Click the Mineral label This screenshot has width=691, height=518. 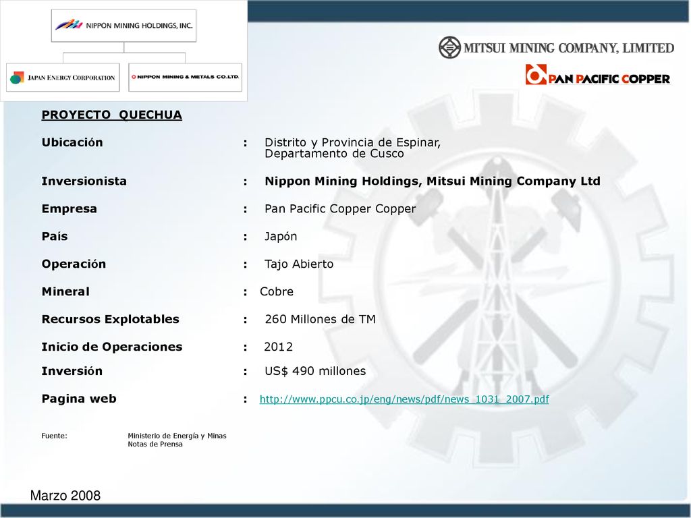click(65, 291)
